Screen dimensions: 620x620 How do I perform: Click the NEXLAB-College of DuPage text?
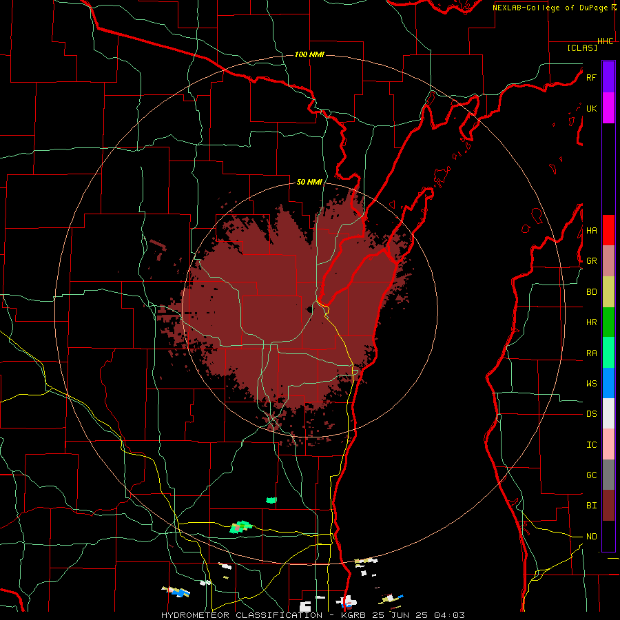pos(550,8)
